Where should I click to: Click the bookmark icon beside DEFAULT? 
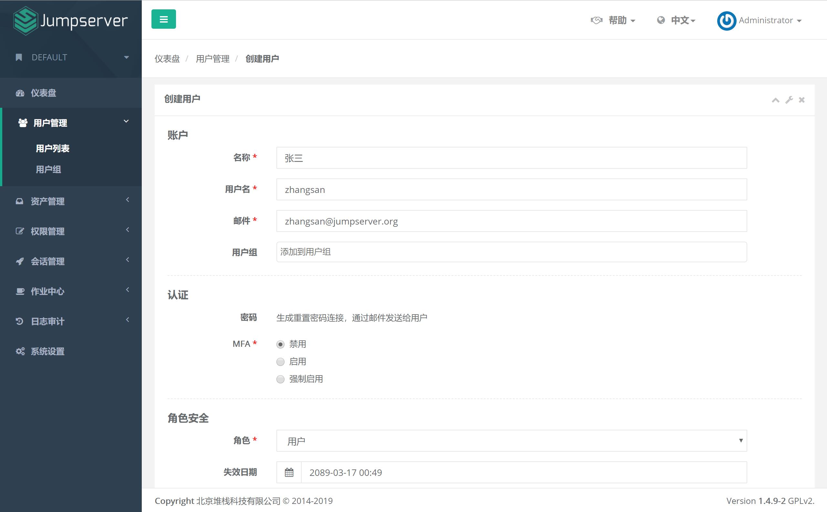(x=19, y=57)
